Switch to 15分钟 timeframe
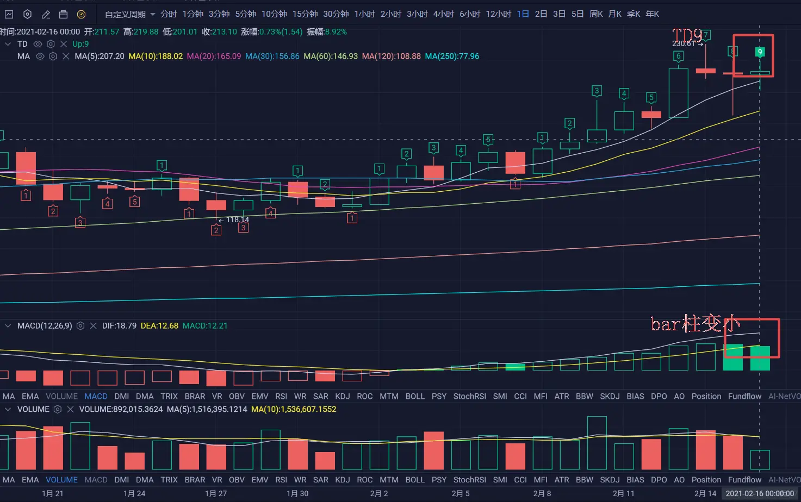This screenshot has width=801, height=502. 305,14
